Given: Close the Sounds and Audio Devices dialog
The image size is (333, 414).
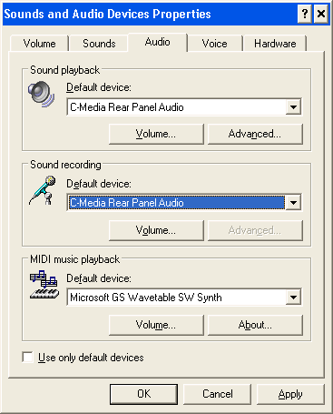Looking at the screenshot, I should pyautogui.click(x=321, y=14).
